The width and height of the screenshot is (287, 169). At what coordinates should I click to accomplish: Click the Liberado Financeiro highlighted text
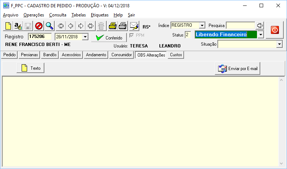pyautogui.click(x=221, y=34)
